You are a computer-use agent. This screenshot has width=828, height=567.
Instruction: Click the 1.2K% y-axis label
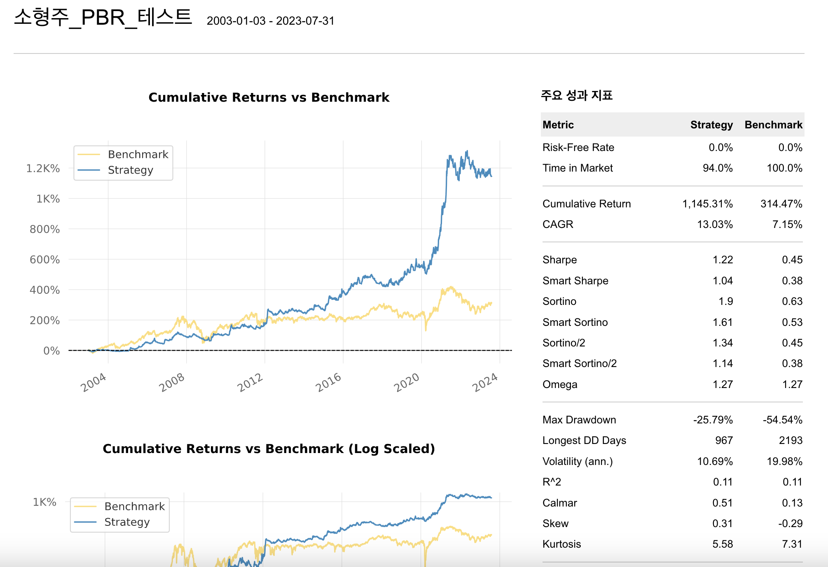click(x=43, y=168)
